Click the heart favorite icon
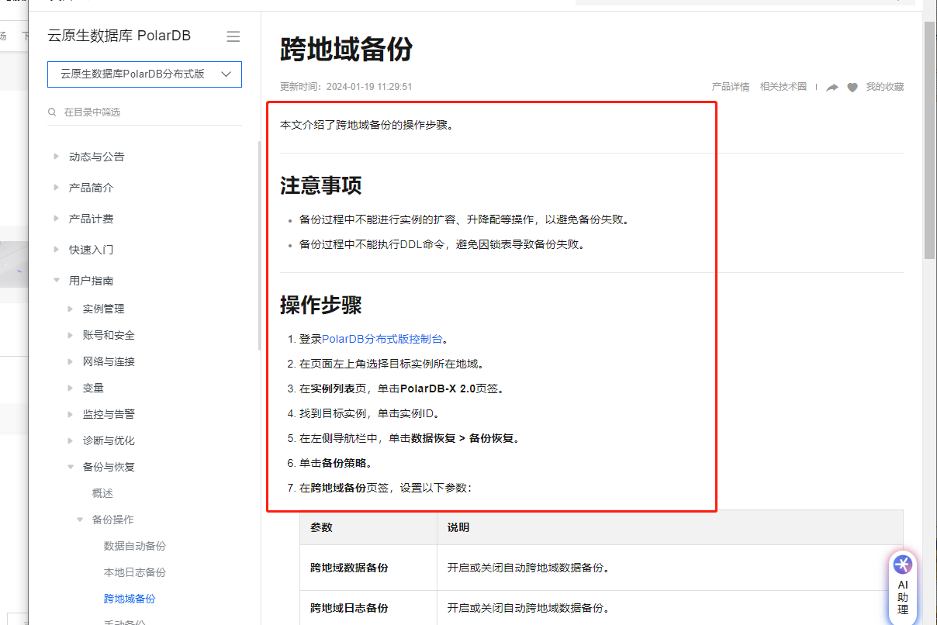This screenshot has height=625, width=937. pyautogui.click(x=852, y=88)
